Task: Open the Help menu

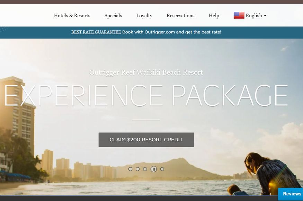Action: click(214, 16)
